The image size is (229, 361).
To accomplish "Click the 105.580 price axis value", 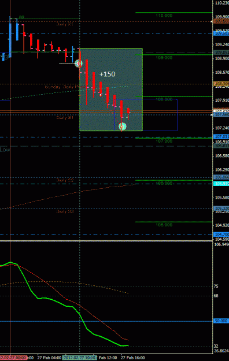I will [222, 198].
